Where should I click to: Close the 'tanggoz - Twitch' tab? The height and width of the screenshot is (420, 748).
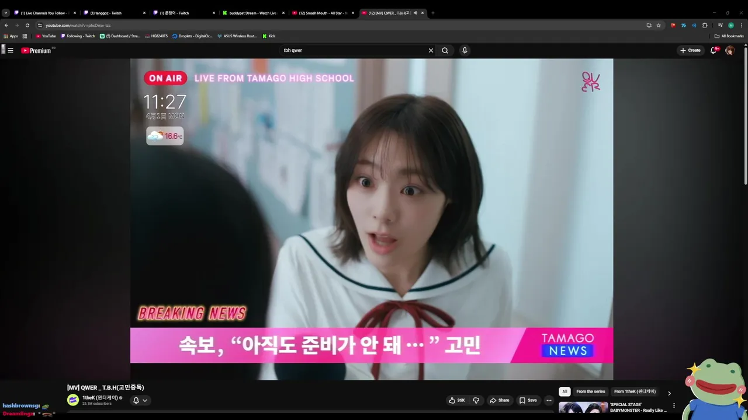pos(144,13)
